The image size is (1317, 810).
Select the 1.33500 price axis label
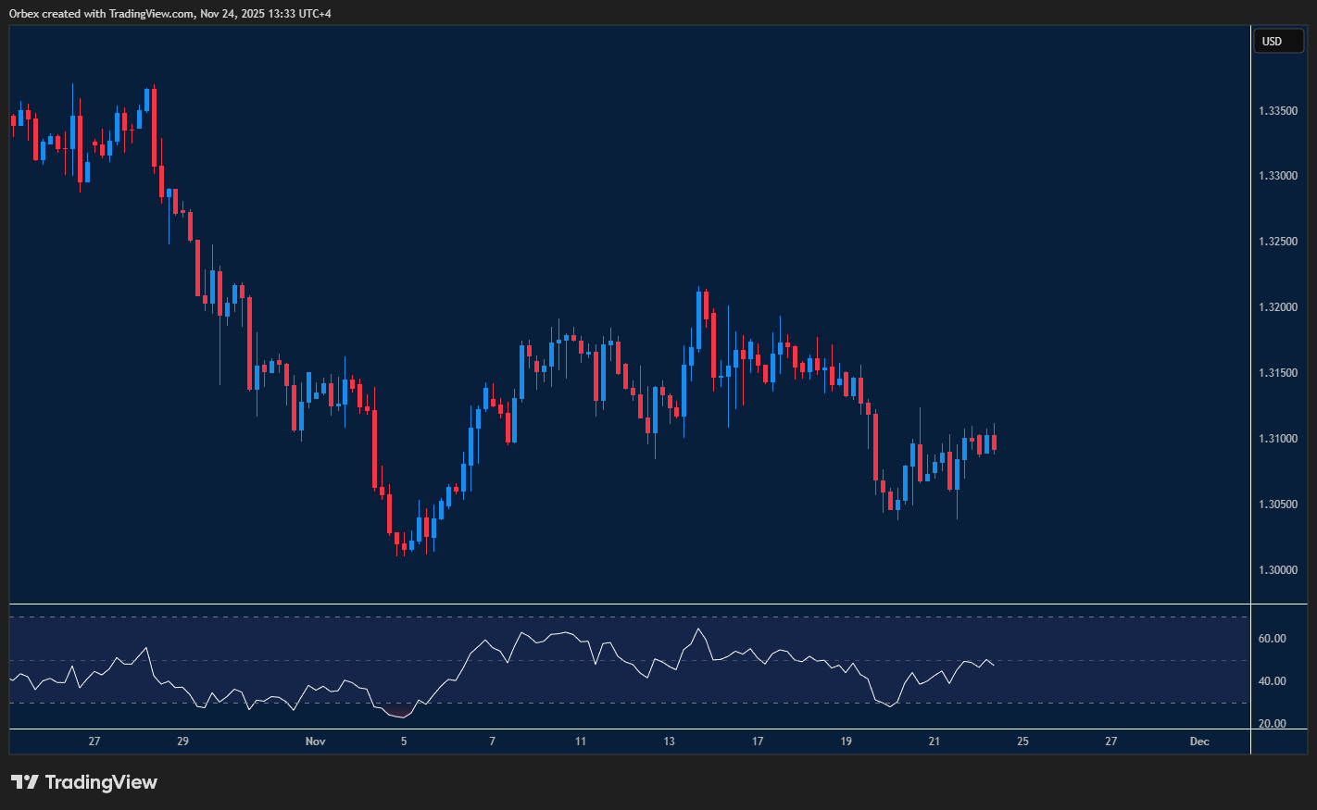1277,111
